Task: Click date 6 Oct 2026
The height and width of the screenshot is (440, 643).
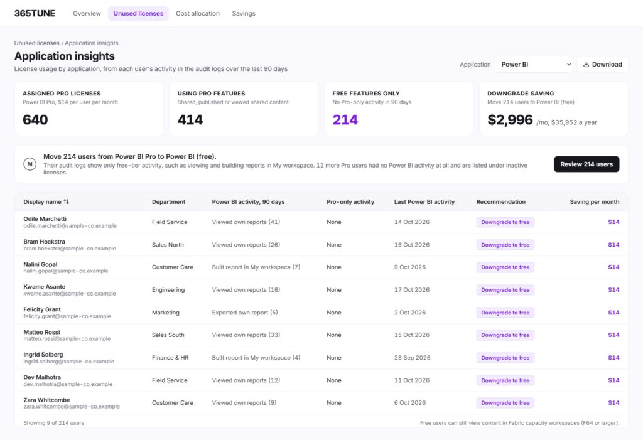Action: coord(410,403)
